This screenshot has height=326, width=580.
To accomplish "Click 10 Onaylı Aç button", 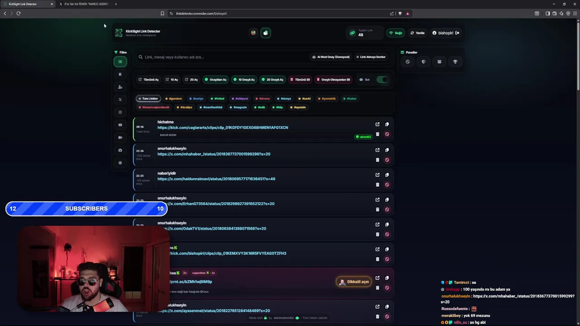I will pos(244,80).
